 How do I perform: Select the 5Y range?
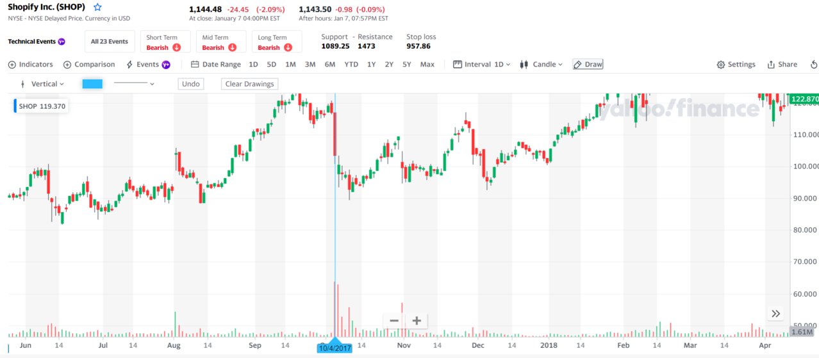407,65
